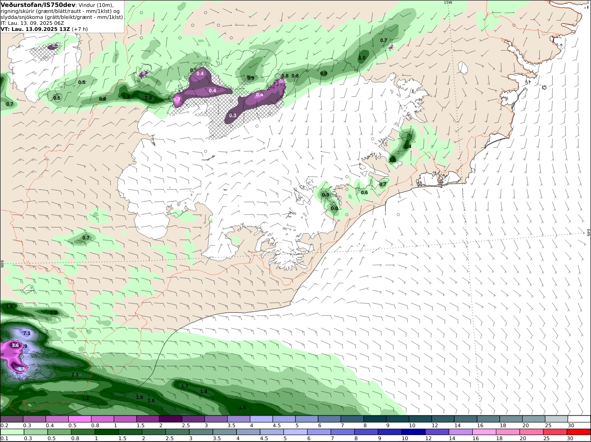591x442 pixels.
Task: Click the 15W longitude label
Action: click(447, 2)
